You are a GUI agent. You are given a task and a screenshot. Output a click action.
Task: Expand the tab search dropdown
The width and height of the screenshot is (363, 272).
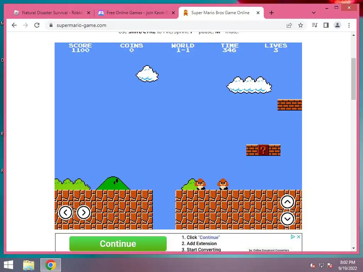point(314,13)
